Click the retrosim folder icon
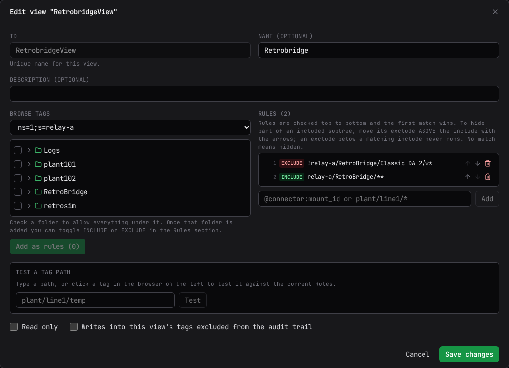The height and width of the screenshot is (368, 509). (38, 206)
